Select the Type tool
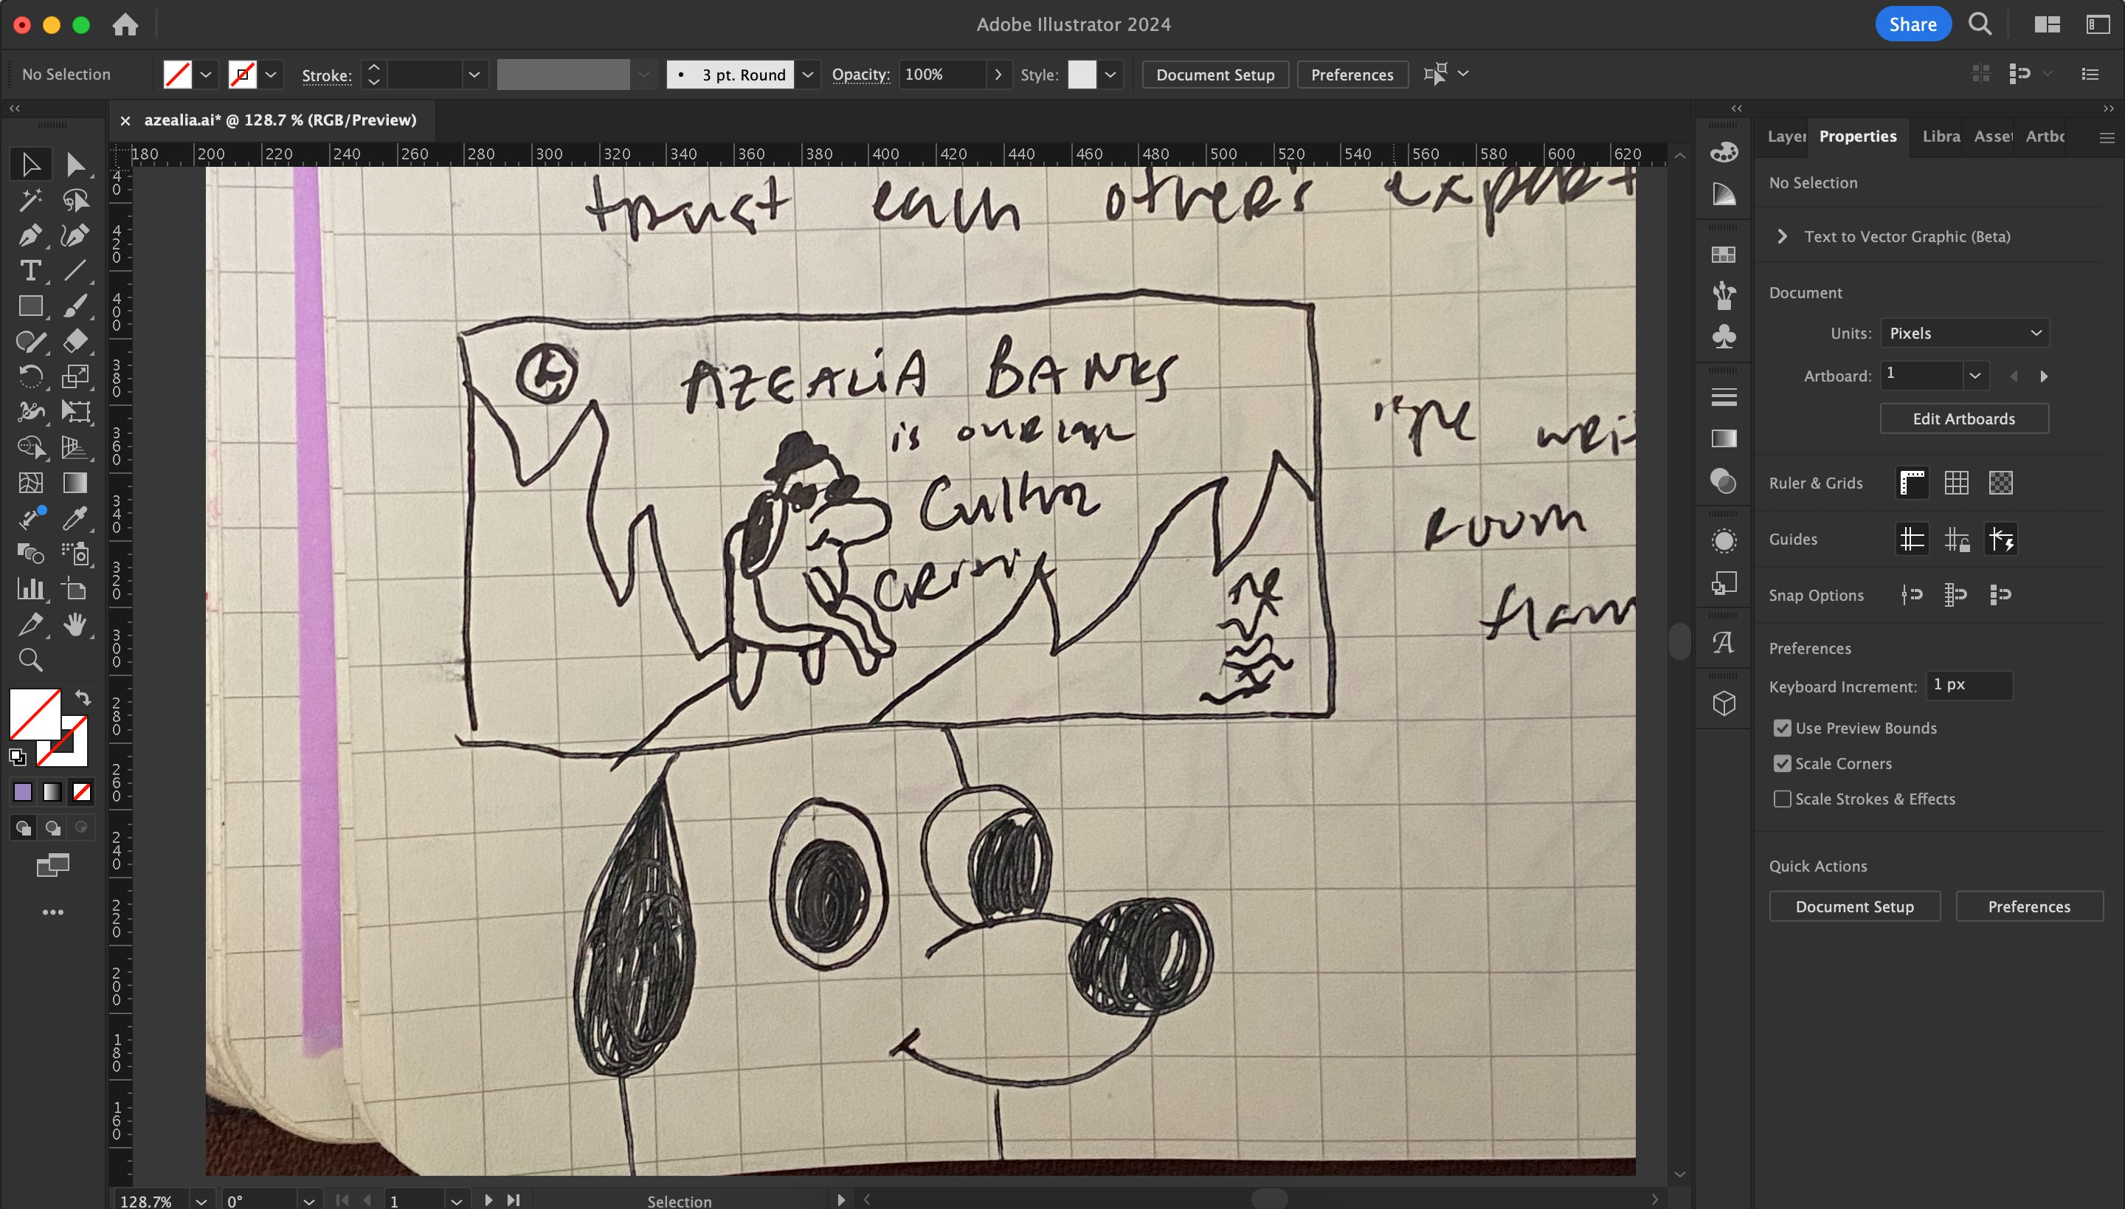Viewport: 2125px width, 1209px height. [30, 271]
